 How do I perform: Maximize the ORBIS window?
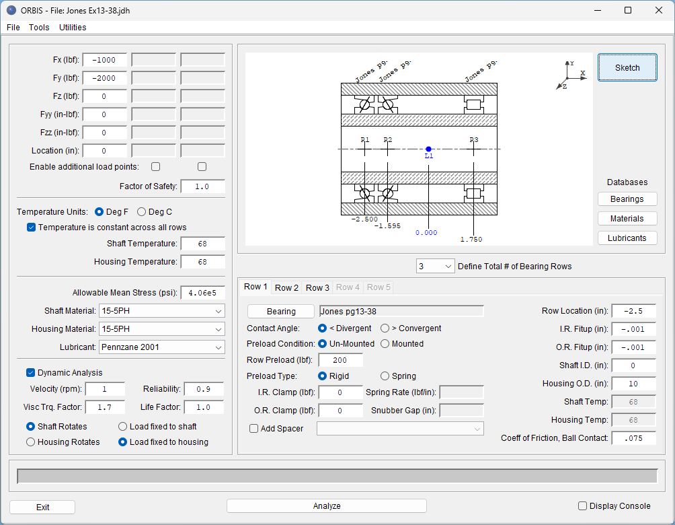[x=627, y=10]
